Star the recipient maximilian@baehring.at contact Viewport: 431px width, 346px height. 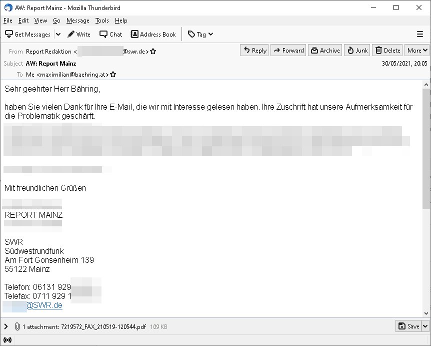[113, 75]
